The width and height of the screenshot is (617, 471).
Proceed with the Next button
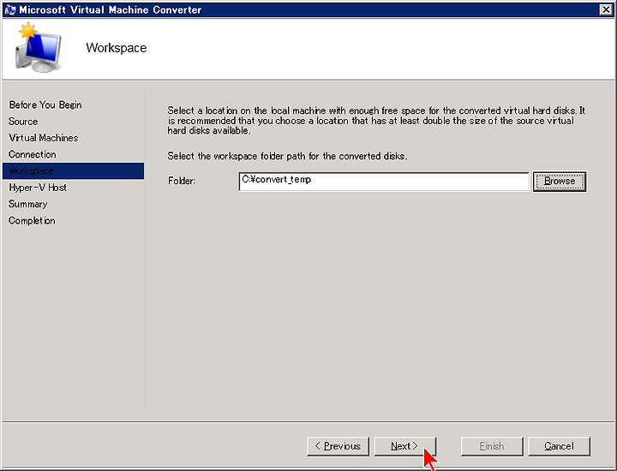405,446
